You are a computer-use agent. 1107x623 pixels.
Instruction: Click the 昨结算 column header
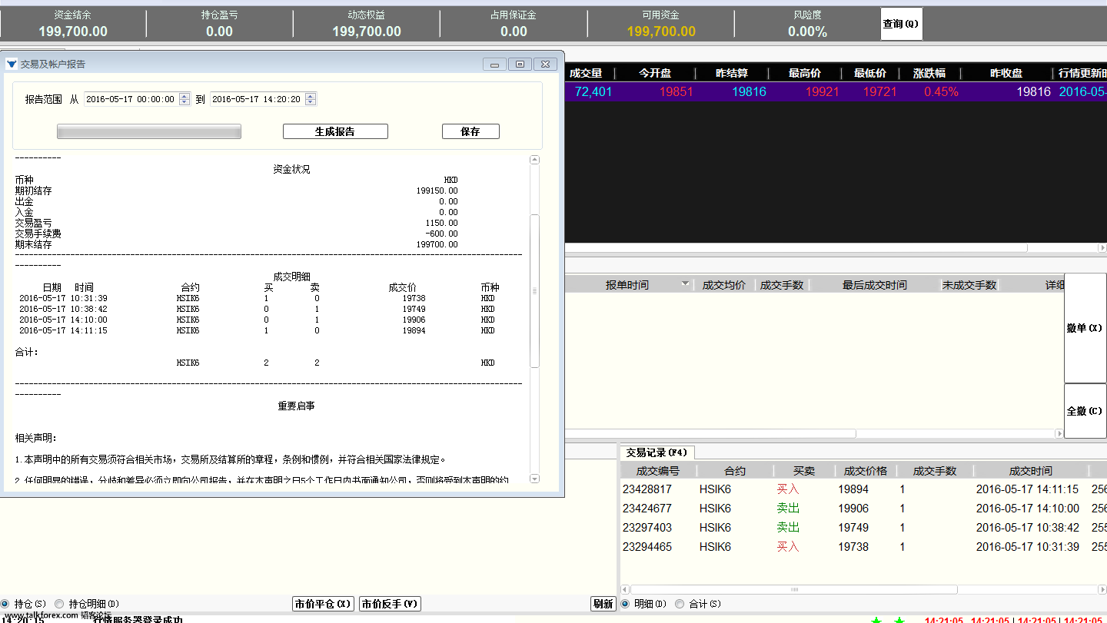(732, 73)
